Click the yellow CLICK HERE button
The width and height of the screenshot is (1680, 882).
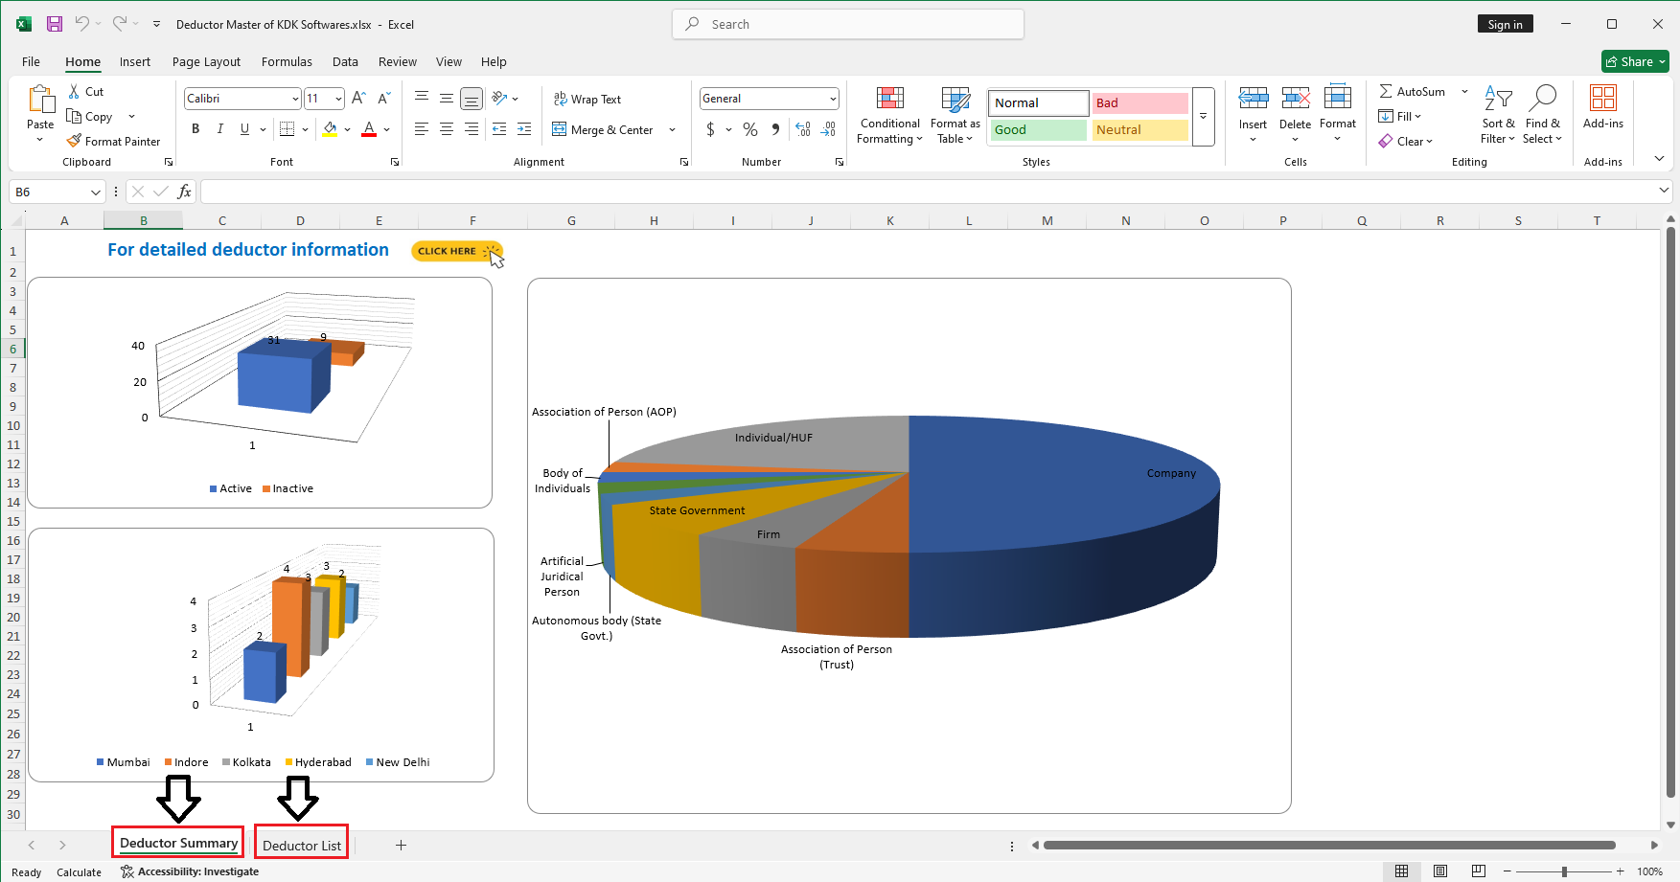click(457, 251)
